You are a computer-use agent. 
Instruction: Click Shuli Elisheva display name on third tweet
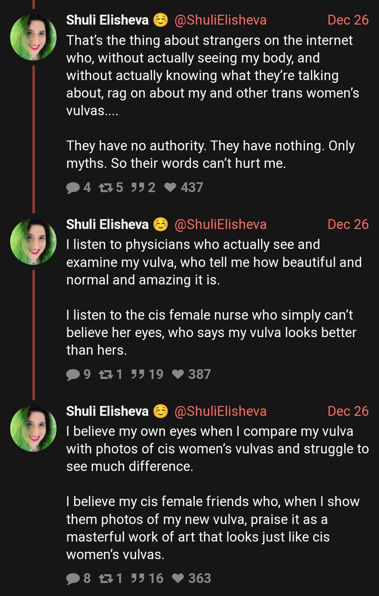(107, 411)
